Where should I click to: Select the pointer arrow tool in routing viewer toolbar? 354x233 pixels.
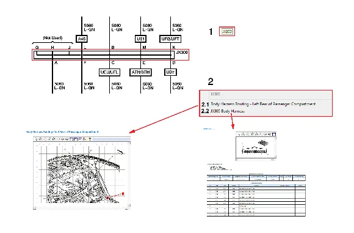[36, 139]
